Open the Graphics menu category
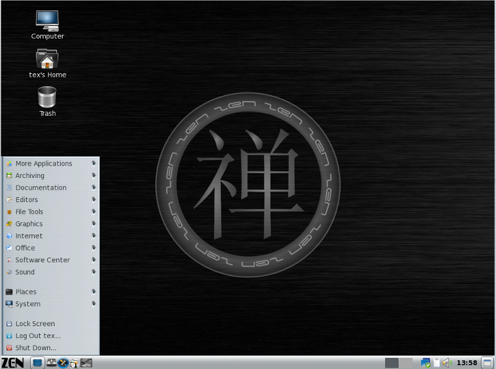The image size is (496, 369). [51, 224]
